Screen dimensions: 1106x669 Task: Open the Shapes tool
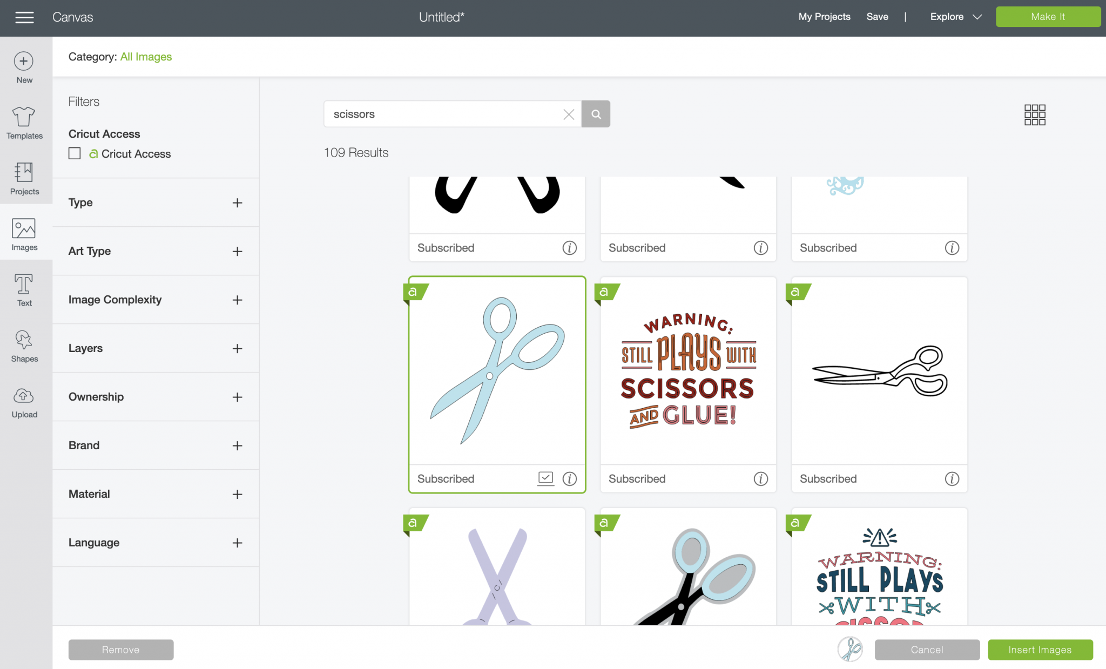pyautogui.click(x=24, y=346)
